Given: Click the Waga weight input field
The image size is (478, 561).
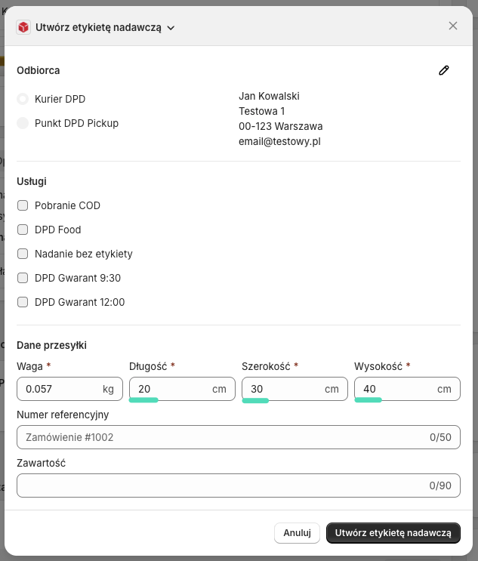Looking at the screenshot, I should (x=60, y=389).
